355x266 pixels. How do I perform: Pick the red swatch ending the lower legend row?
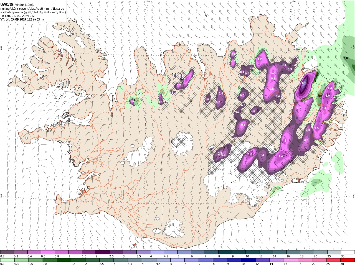tap(348, 260)
